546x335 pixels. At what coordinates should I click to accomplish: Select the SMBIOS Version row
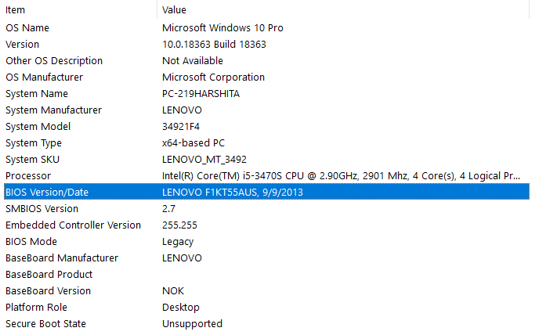42,208
